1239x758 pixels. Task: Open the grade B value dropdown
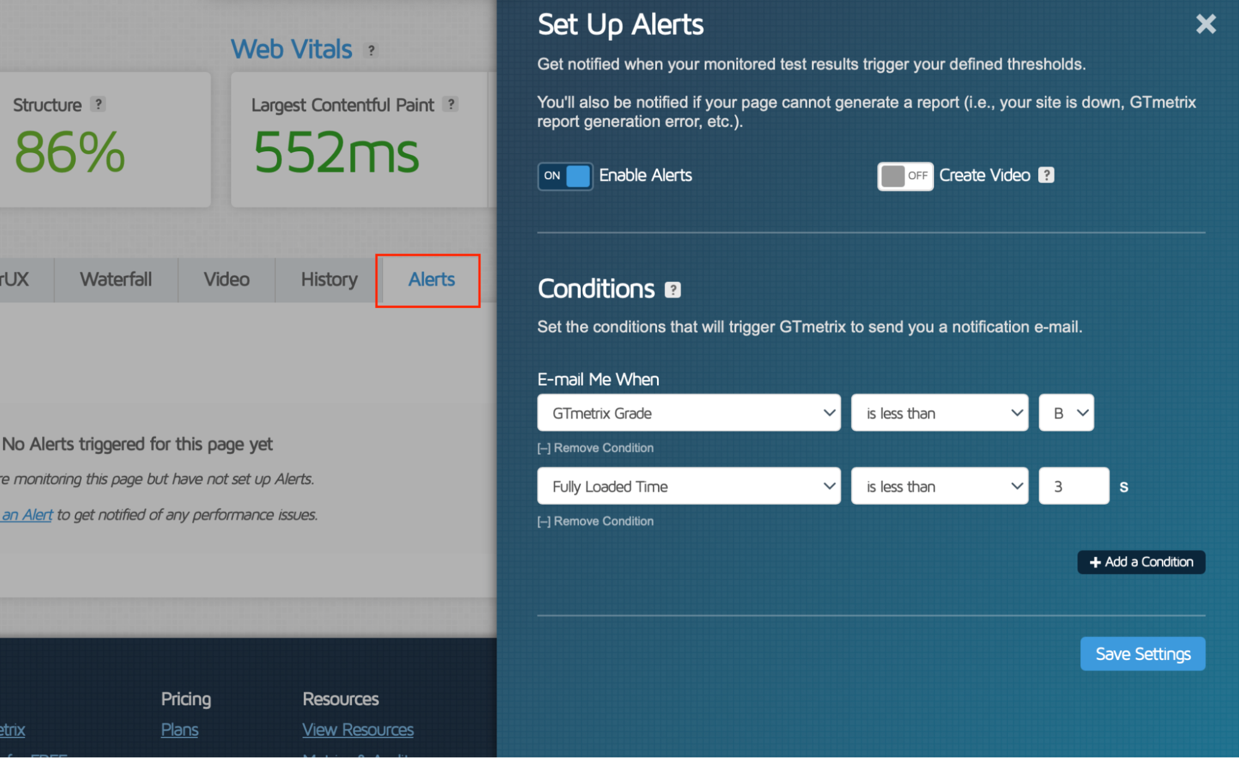pyautogui.click(x=1066, y=413)
